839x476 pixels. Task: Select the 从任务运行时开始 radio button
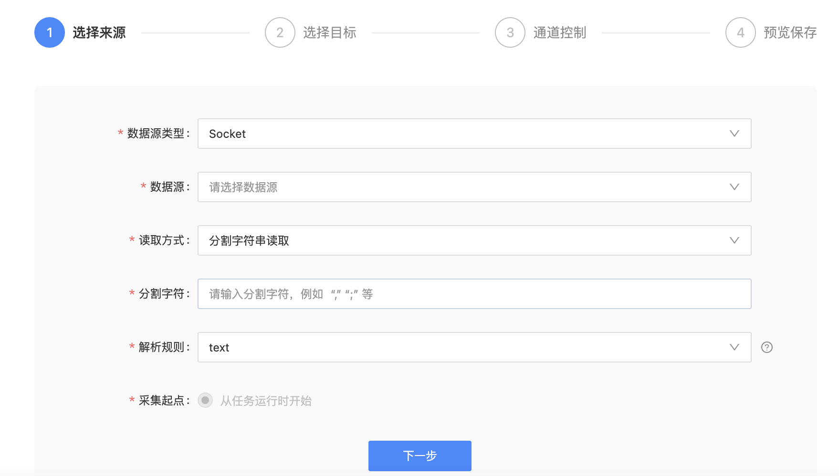coord(205,400)
